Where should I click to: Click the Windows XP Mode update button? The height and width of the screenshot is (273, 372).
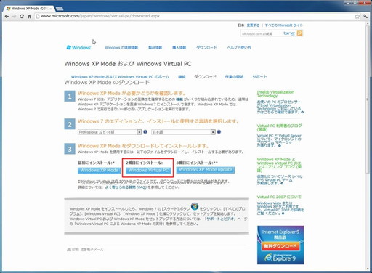[206, 170]
